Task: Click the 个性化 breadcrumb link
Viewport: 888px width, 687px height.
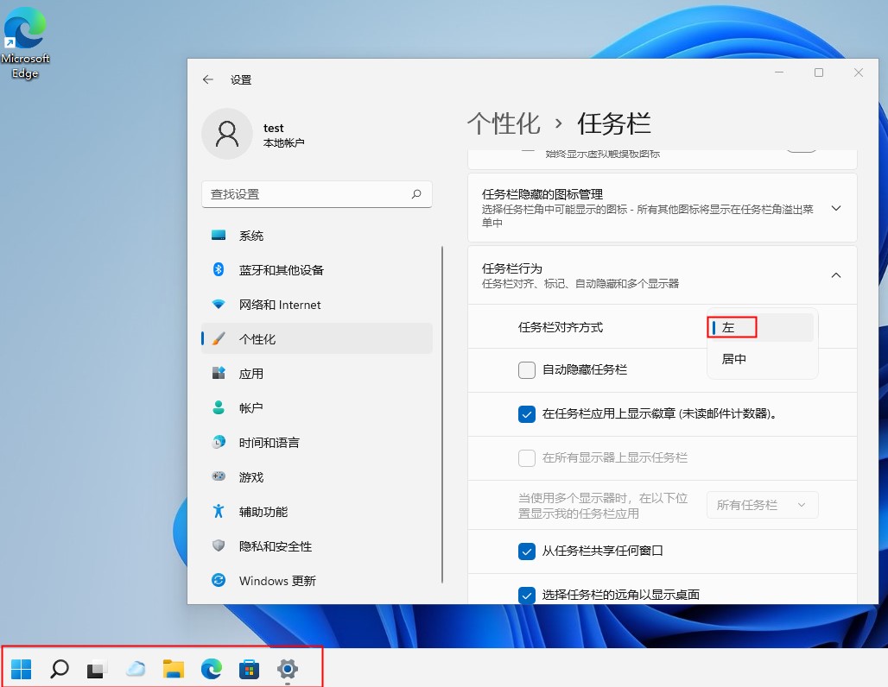Action: pyautogui.click(x=504, y=123)
